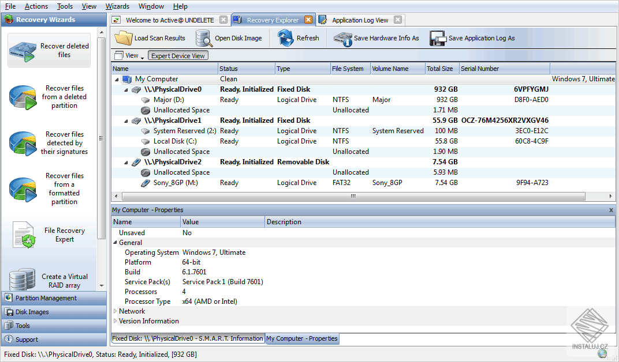Screen dimensions: 619x362
Task: Start Recover files detected by signatures wizard
Action: click(x=49, y=143)
